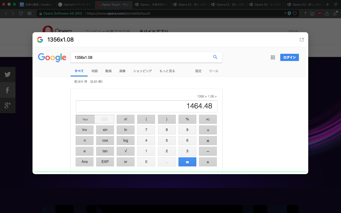The width and height of the screenshot is (341, 213).
Task: Open Speed Dial grid icon in toolbar
Action: point(29,13)
